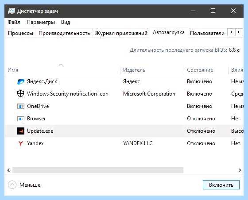Open the Вид menu

[66, 22]
